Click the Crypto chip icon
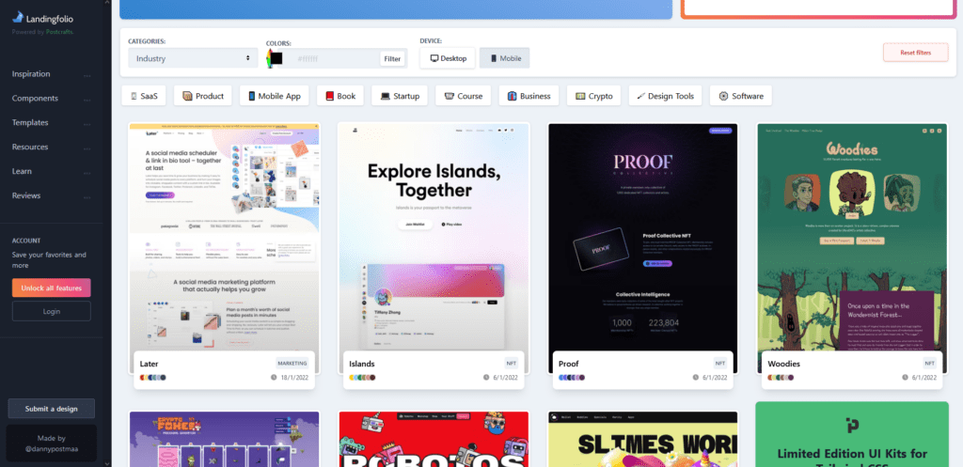Viewport: 963px width, 467px height. click(579, 97)
